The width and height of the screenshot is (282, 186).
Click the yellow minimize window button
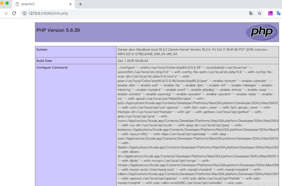2,3
